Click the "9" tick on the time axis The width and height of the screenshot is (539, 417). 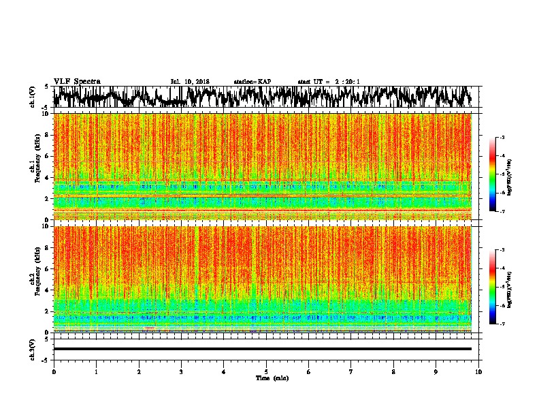[436, 372]
